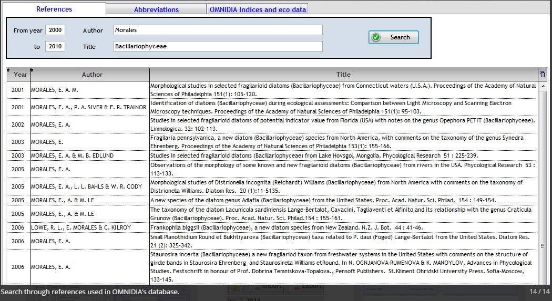Click the green checkmark on Search button
Image resolution: width=552 pixels, height=301 pixels.
pos(376,37)
